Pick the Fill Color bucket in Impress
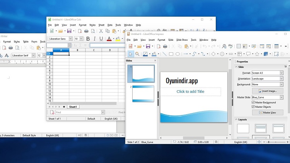Image resolution: width=290 pixels, height=163 pixels. point(154,54)
